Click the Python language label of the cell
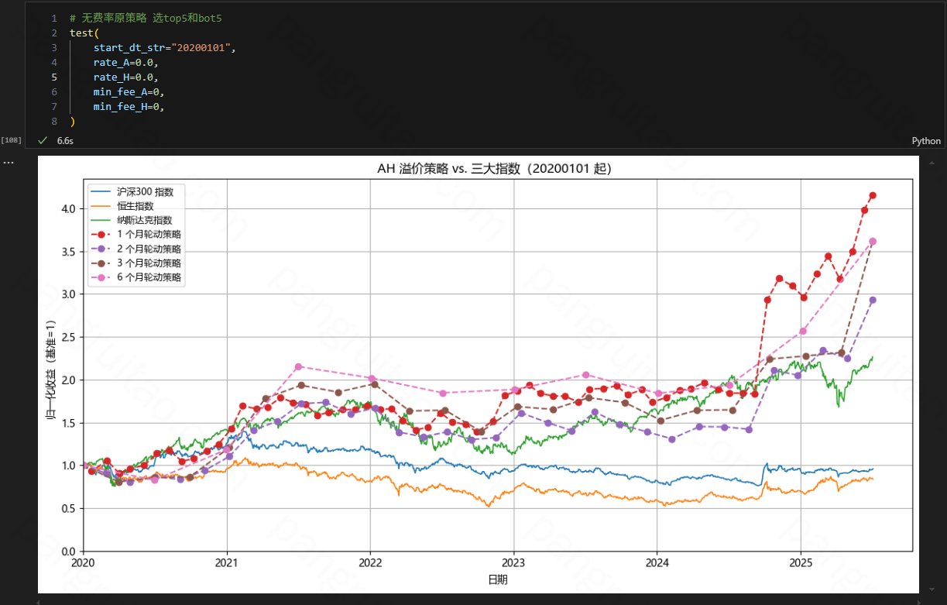The image size is (947, 605). [926, 141]
